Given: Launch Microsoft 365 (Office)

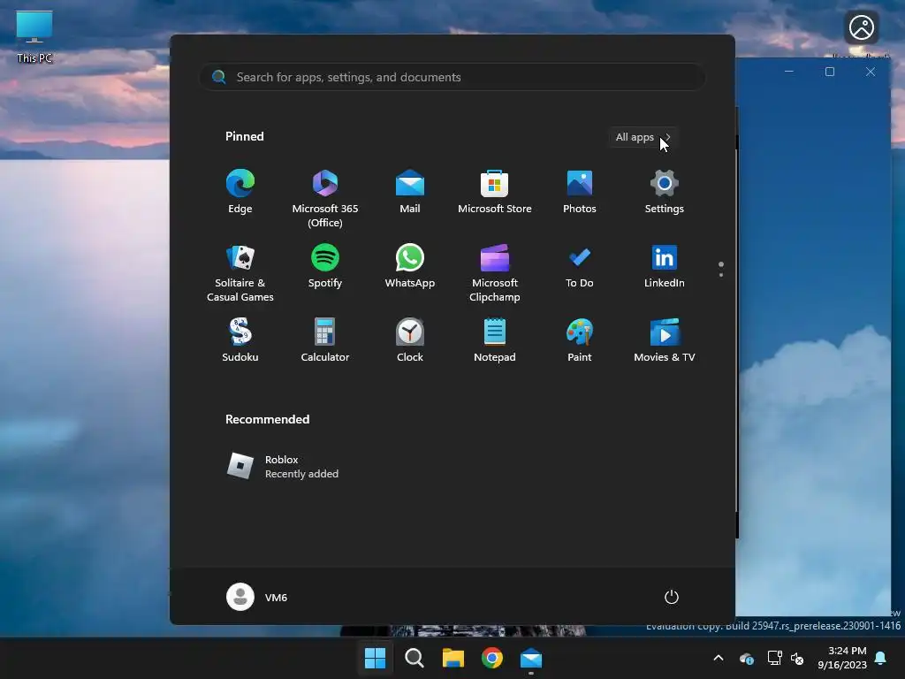Looking at the screenshot, I should point(325,198).
